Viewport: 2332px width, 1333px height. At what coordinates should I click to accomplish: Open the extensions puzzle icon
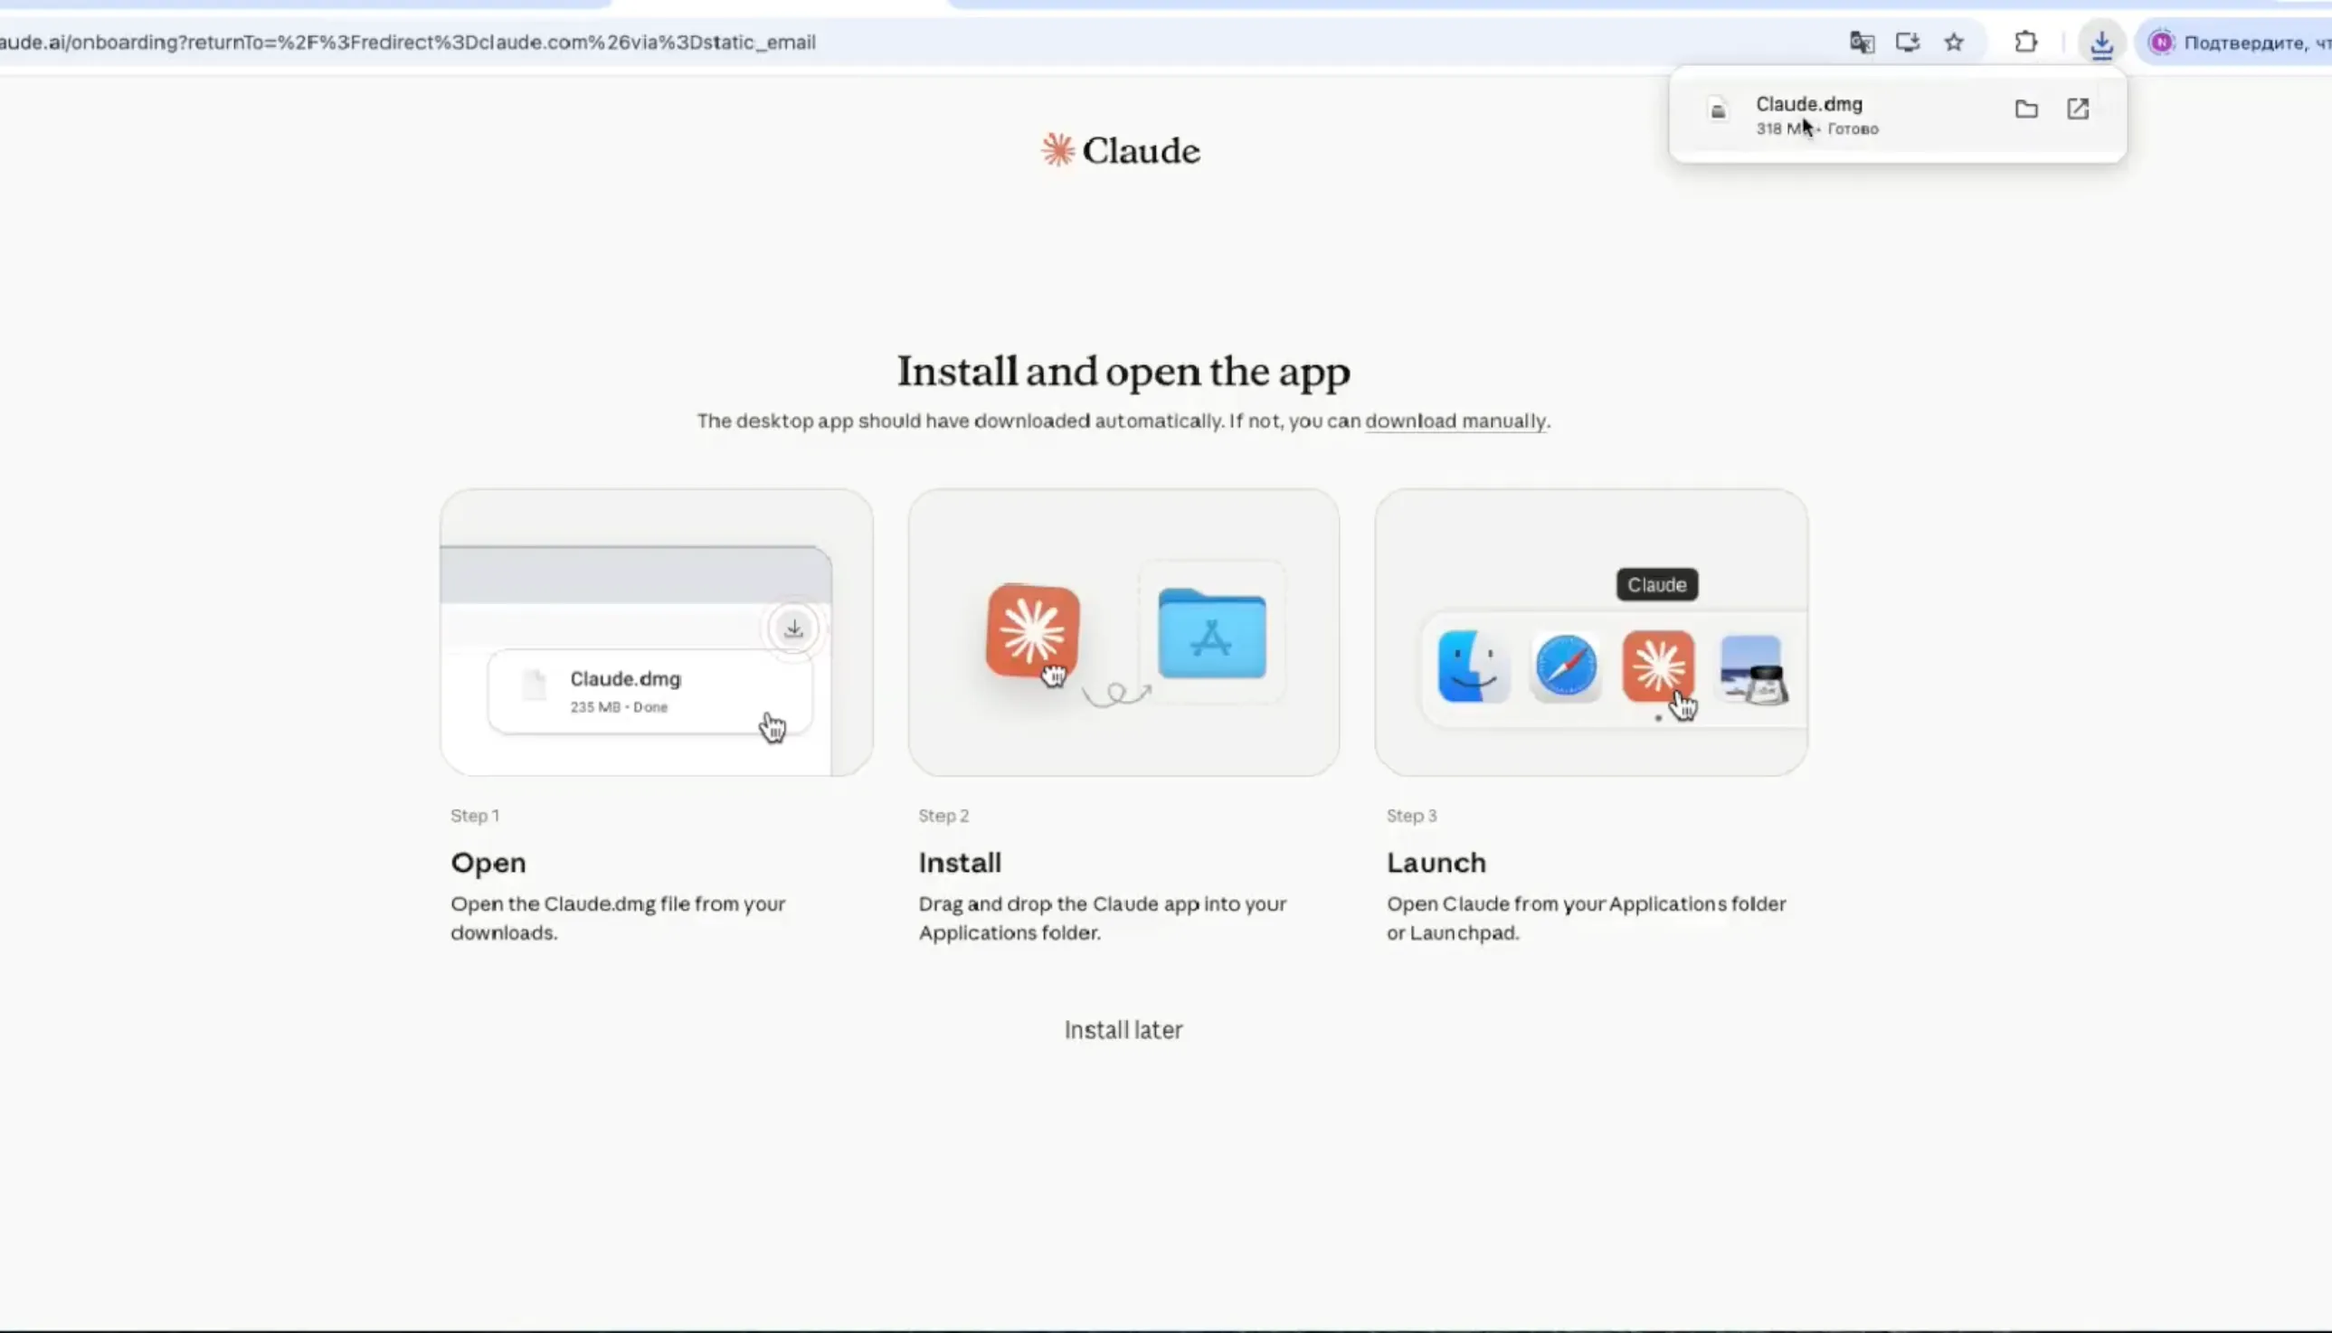coord(2026,43)
